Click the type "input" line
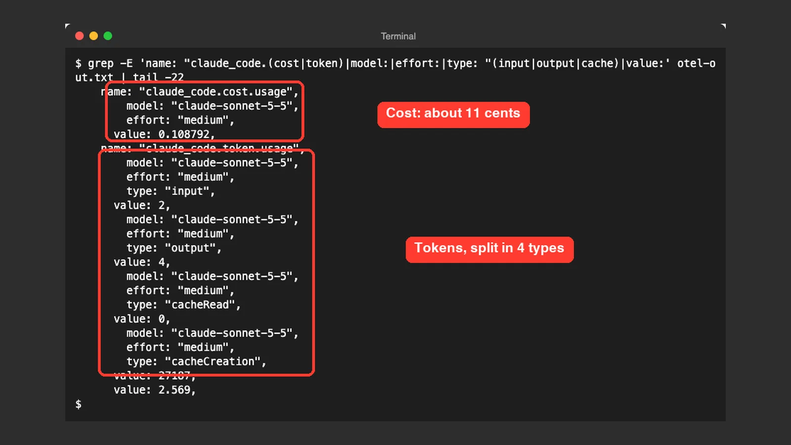The height and width of the screenshot is (445, 791). (x=171, y=191)
